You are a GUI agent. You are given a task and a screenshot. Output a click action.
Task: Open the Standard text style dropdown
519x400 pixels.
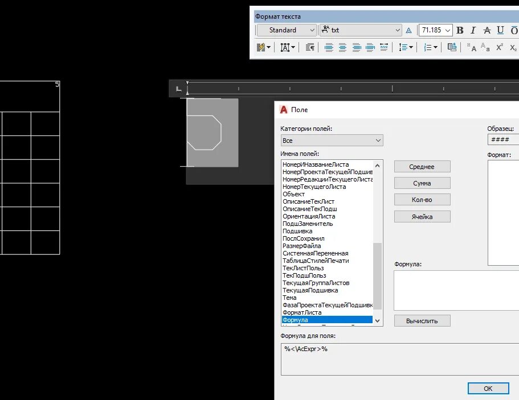point(287,30)
